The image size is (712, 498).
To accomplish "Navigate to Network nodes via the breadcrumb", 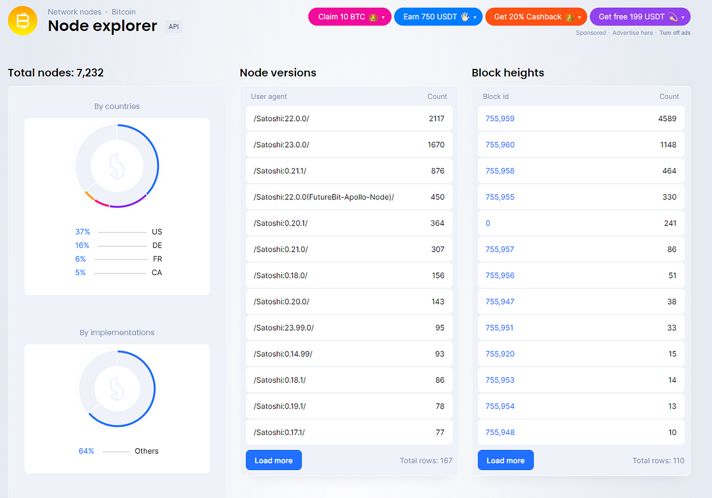I will click(75, 11).
